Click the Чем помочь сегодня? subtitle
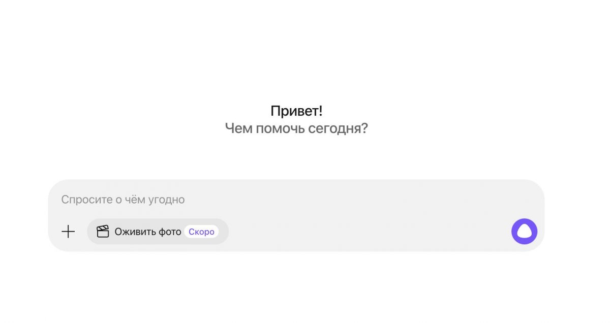610x323 pixels. (296, 128)
